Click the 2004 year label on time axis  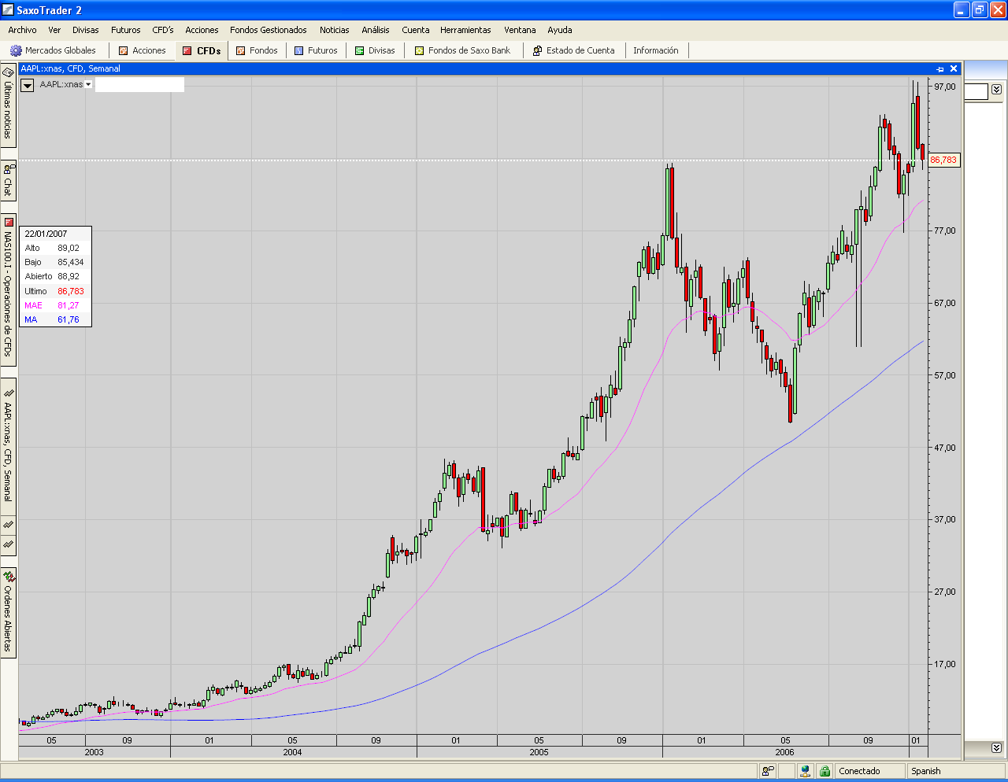[292, 752]
